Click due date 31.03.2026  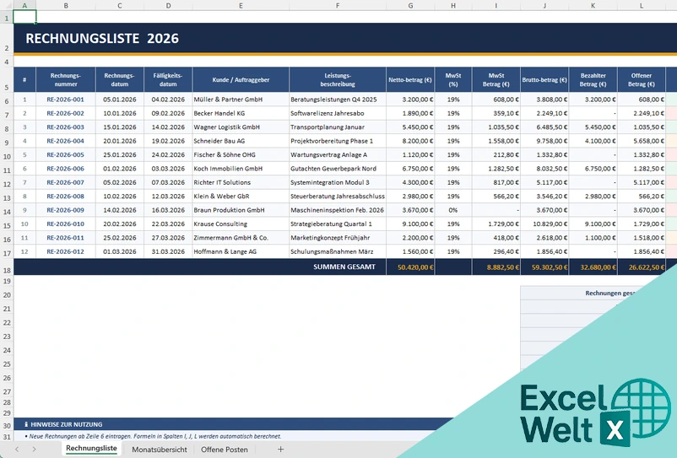coord(168,251)
